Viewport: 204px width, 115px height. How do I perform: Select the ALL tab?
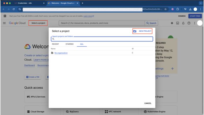(x=82, y=44)
